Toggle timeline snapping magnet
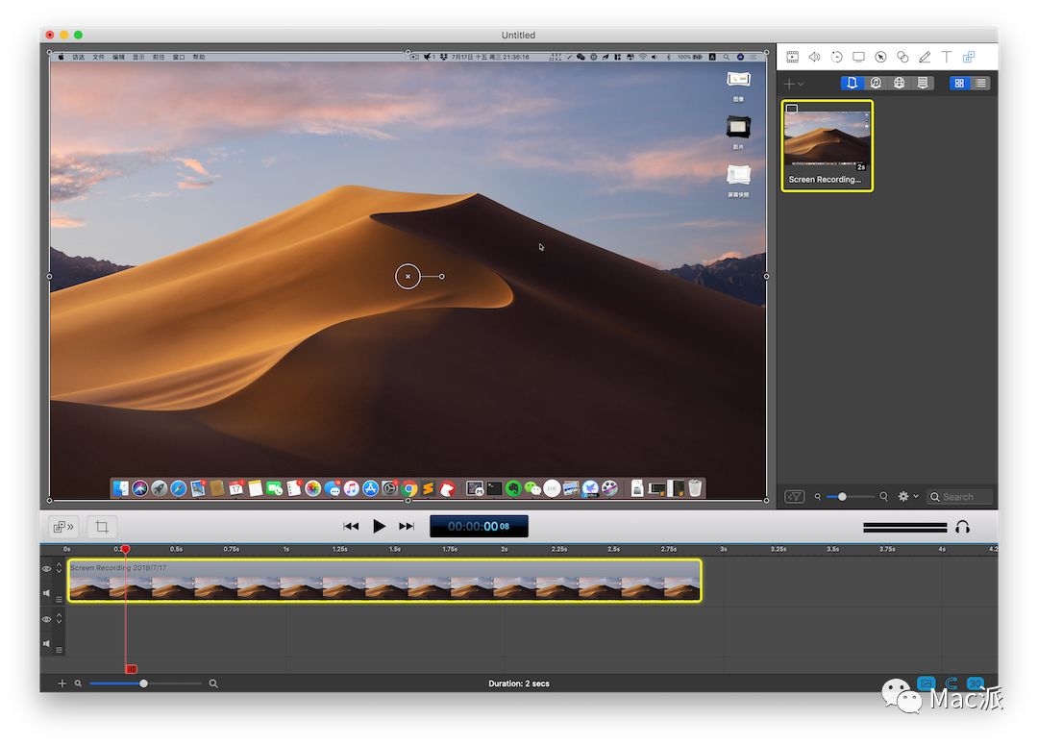 [951, 683]
